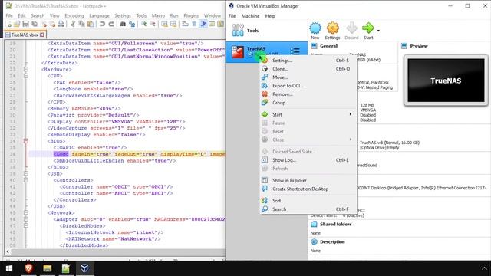Click the Undo icon in Notepad++ toolbar
Image resolution: width=491 pixels, height=276 pixels.
click(102, 24)
